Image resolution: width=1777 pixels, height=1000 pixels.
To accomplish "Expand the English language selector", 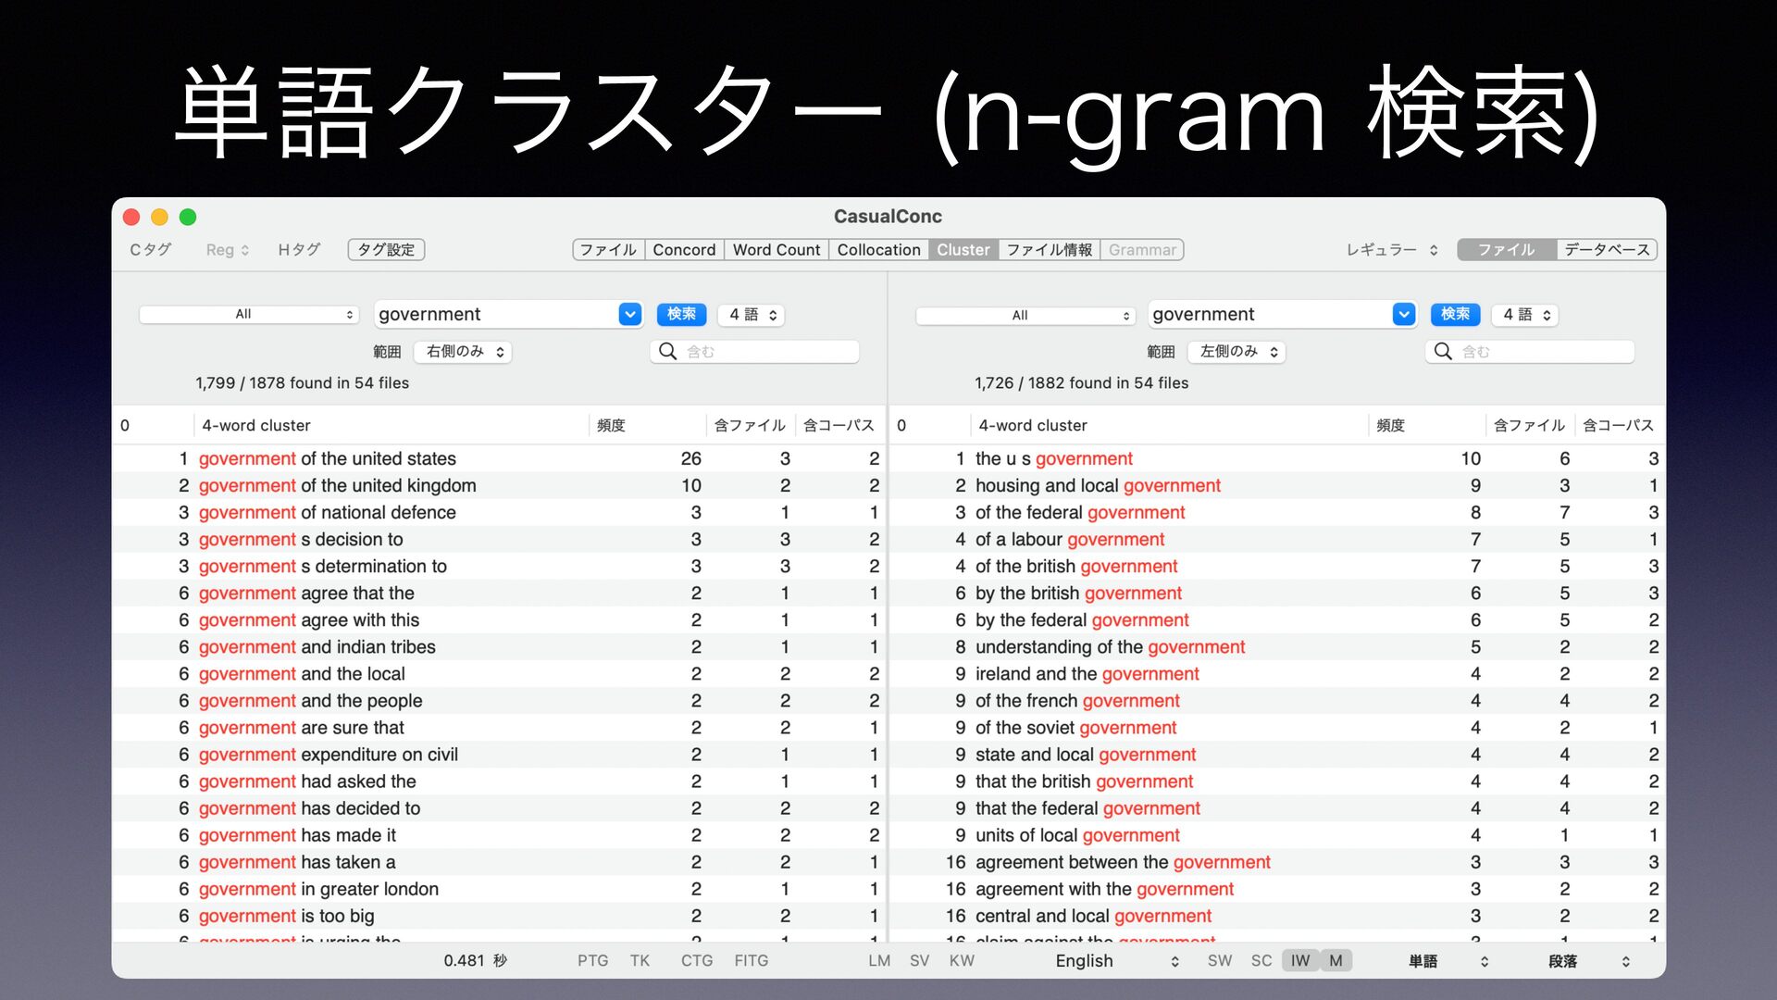I will [1117, 961].
